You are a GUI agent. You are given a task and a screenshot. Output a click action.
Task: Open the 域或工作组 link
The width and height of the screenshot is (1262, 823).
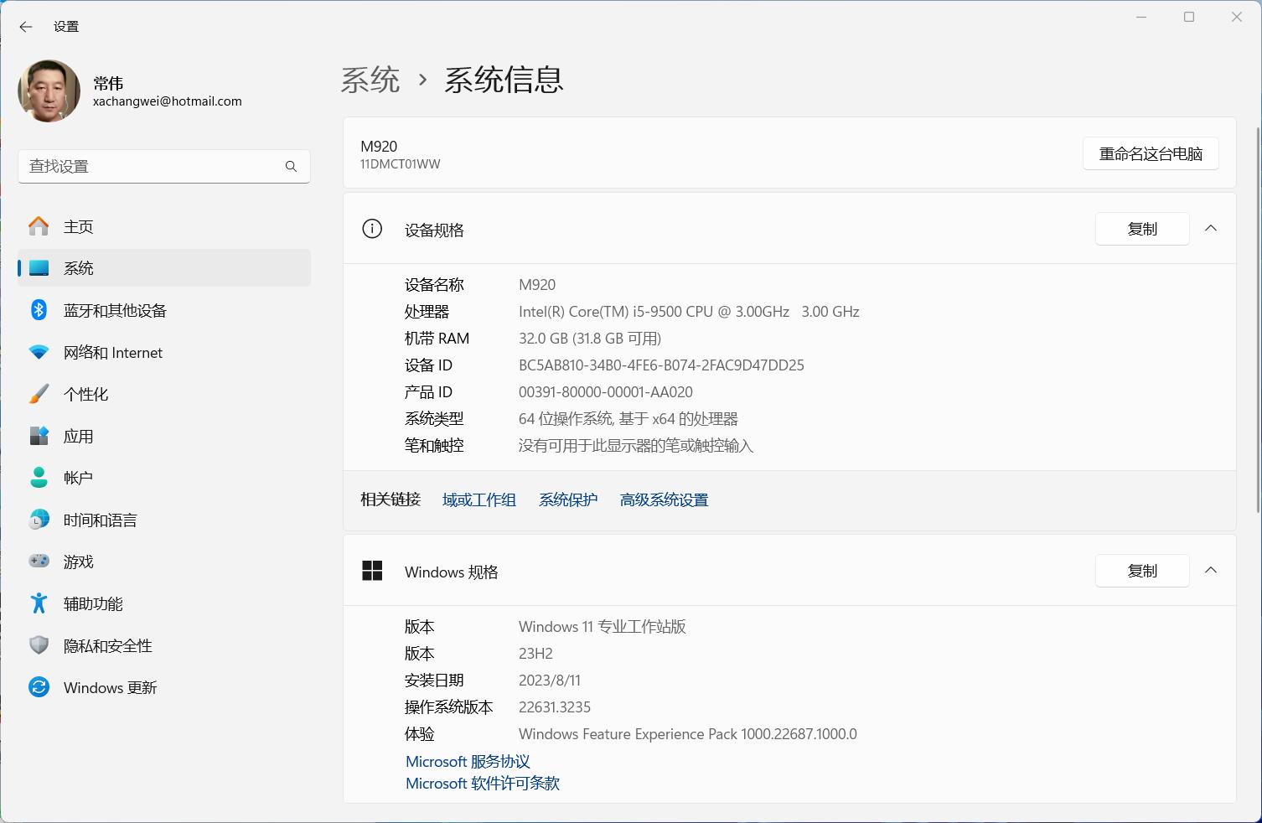point(479,500)
